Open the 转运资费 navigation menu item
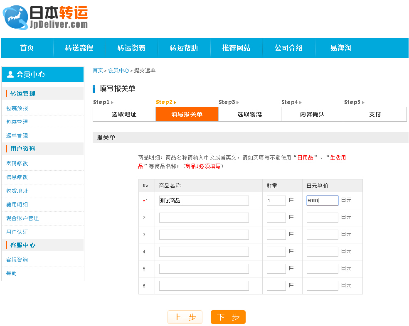Screen dimensions: 409x326 132,48
